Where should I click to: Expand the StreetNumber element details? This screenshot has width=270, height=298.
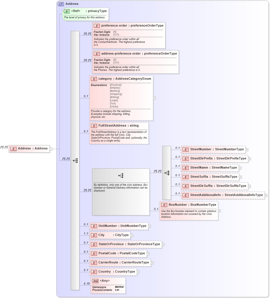[x=247, y=149]
